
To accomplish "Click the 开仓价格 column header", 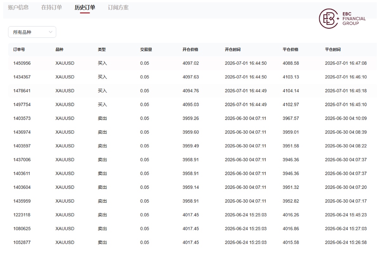I will [190, 50].
